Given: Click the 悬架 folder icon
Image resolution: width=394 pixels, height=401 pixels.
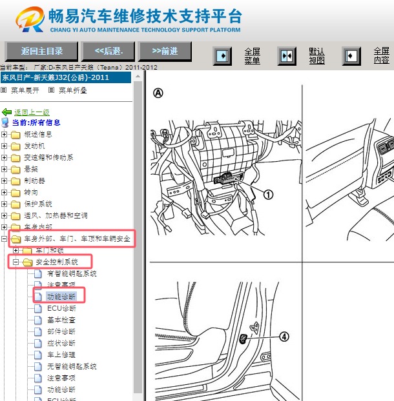Looking at the screenshot, I should point(16,170).
